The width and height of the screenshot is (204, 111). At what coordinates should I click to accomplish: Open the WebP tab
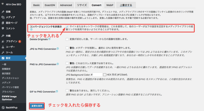pos(110,5)
